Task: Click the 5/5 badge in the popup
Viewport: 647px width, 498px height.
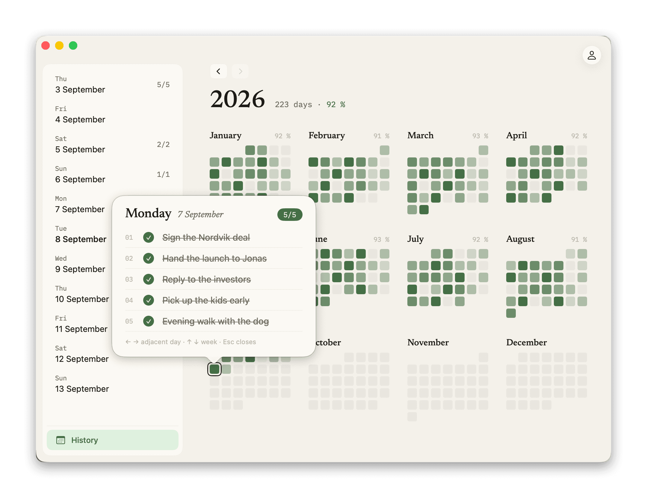Action: tap(290, 215)
